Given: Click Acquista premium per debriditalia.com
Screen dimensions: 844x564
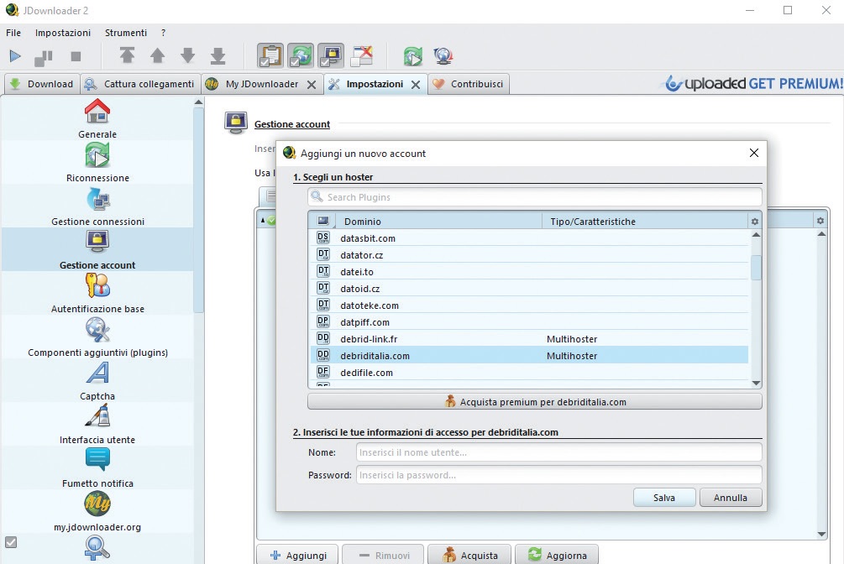Looking at the screenshot, I should point(534,401).
